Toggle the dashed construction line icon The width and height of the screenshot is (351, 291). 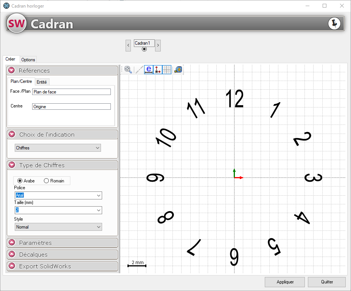pos(139,70)
